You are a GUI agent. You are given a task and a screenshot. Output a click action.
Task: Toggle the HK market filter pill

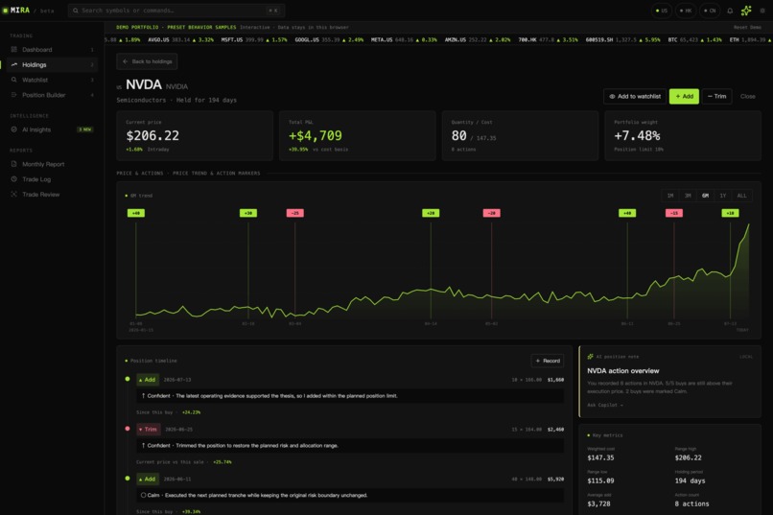pyautogui.click(x=686, y=11)
